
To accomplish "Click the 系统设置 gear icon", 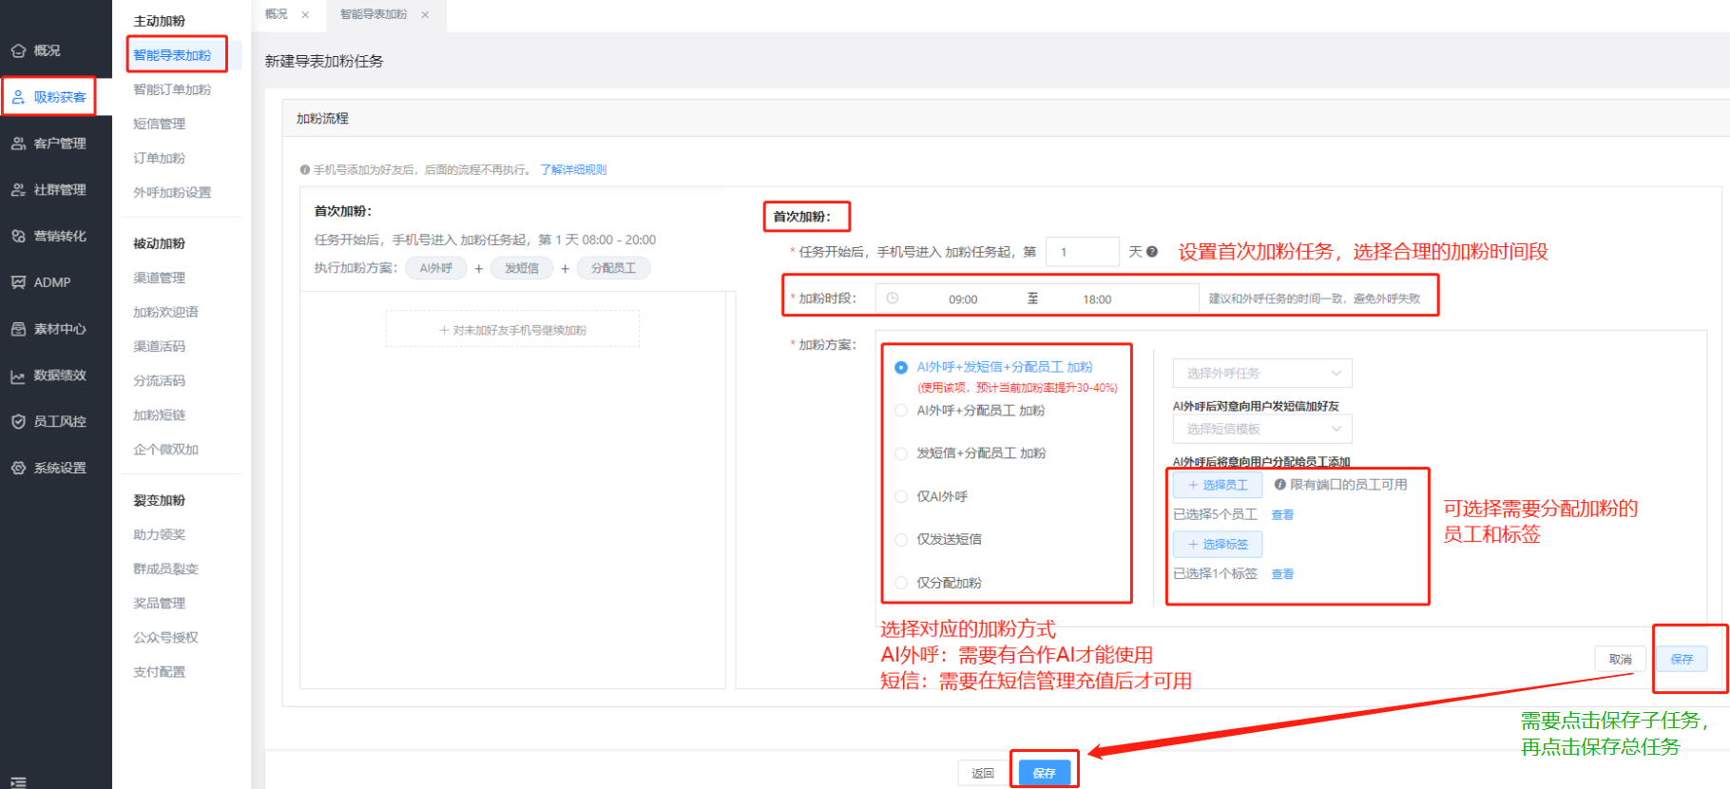I will (18, 468).
